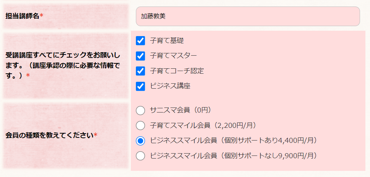Uncheck the 子育て基礎 checkbox
Screen dimensions: 370x177
pos(140,41)
